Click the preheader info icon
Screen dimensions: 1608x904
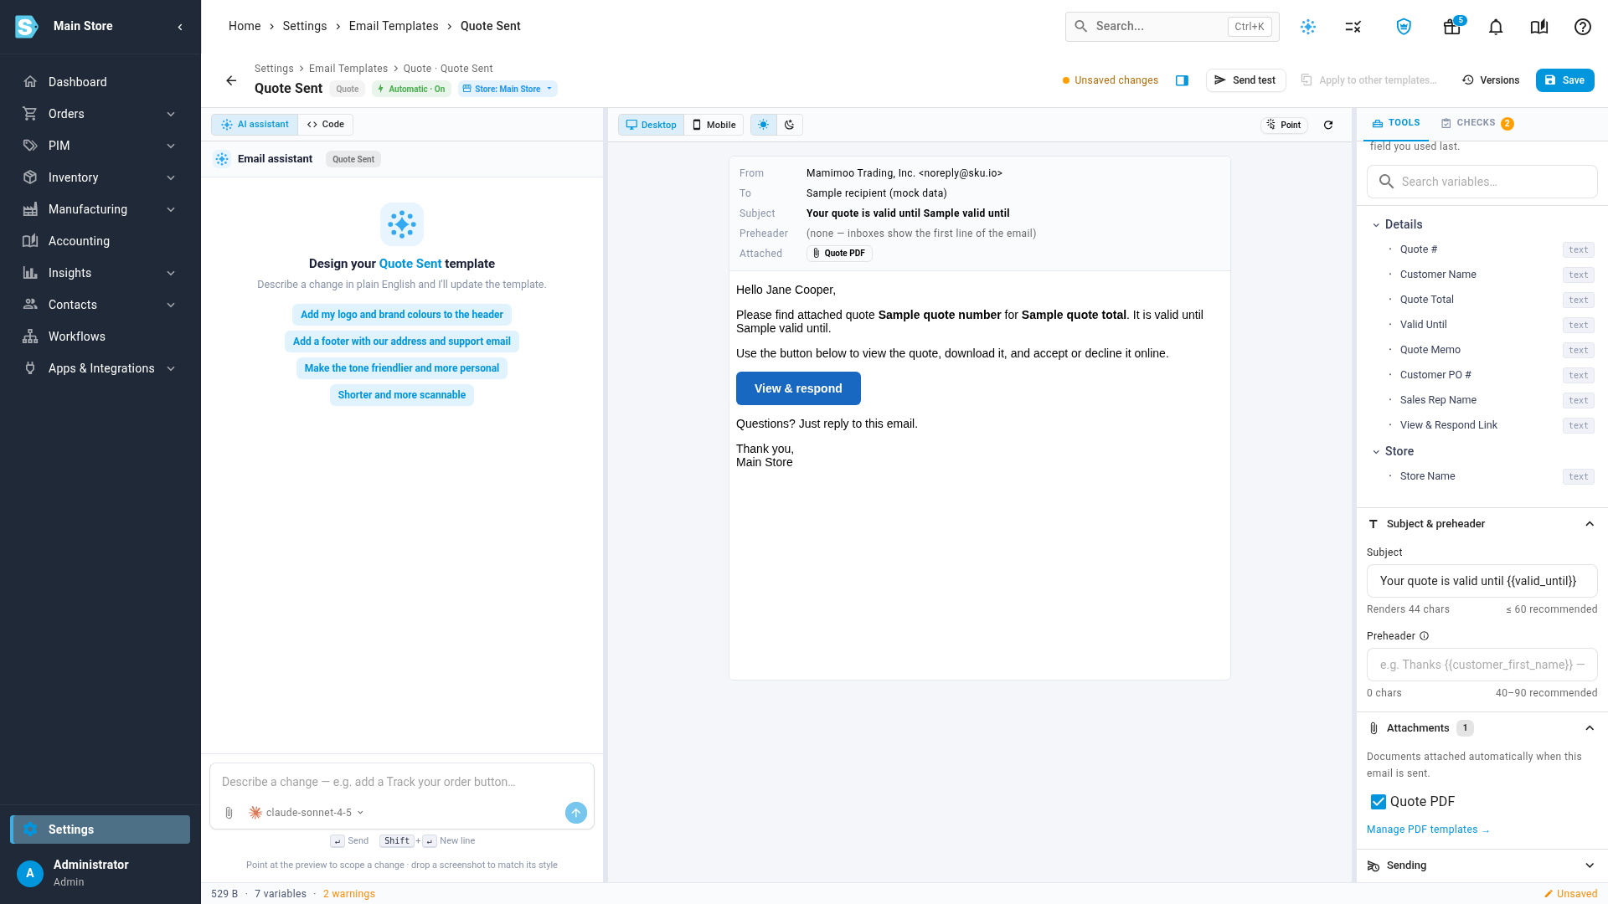pos(1424,636)
